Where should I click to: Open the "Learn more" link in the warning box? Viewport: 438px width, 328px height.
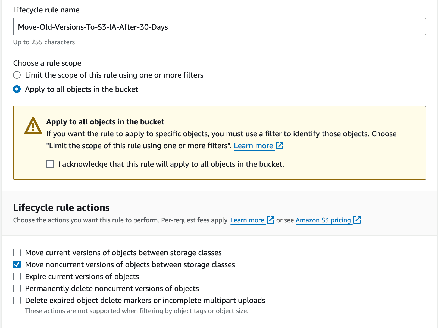[x=253, y=146]
